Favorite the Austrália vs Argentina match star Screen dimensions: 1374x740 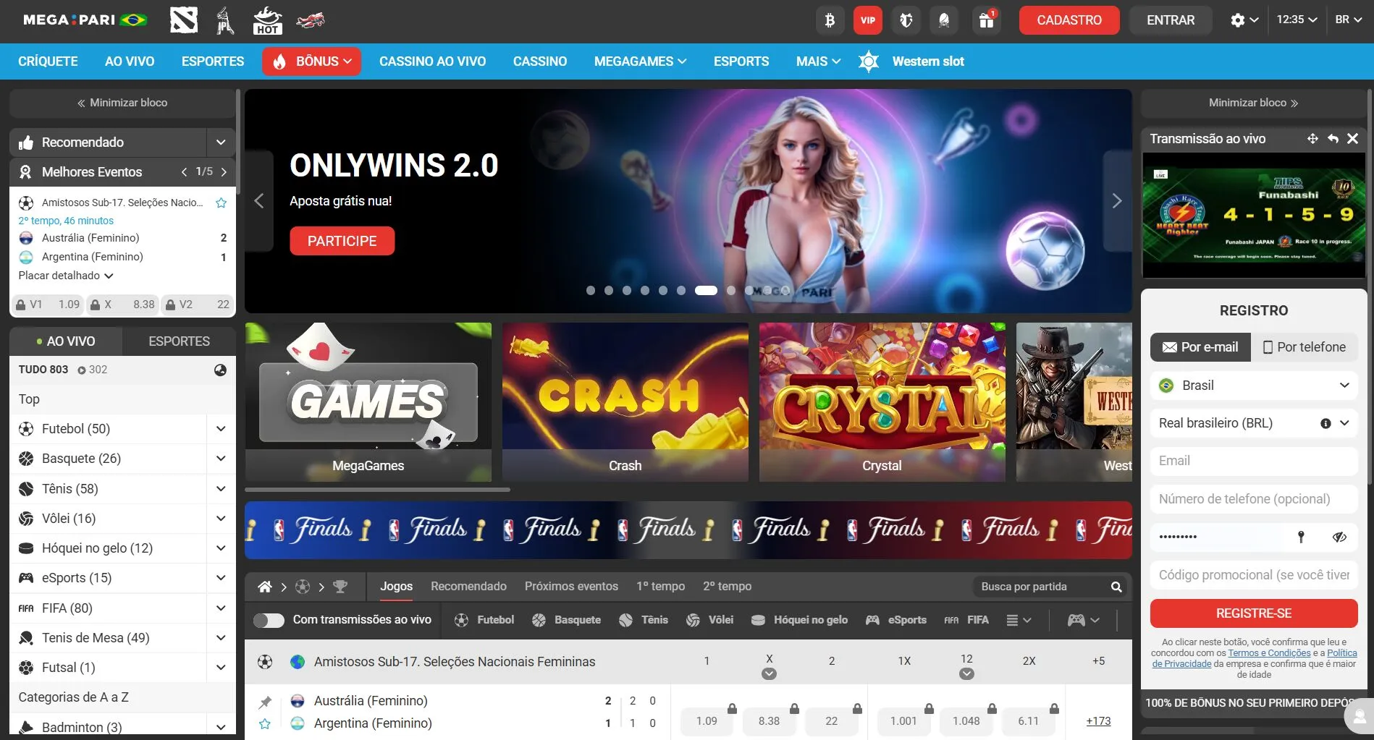coord(265,724)
